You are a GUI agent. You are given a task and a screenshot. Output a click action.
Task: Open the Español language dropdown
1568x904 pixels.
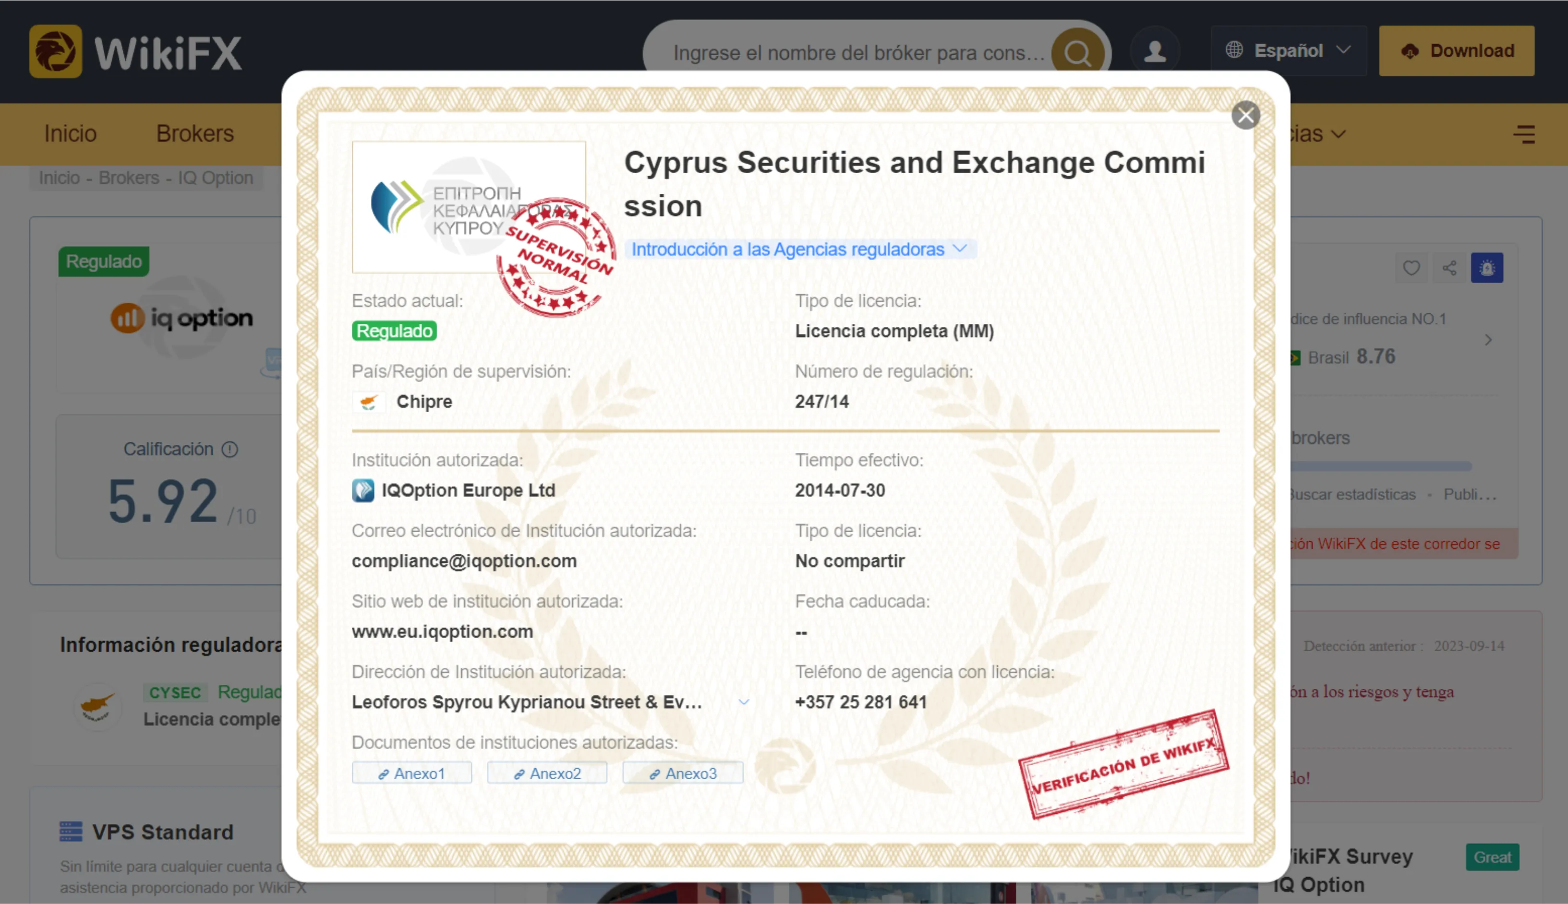[x=1289, y=51]
